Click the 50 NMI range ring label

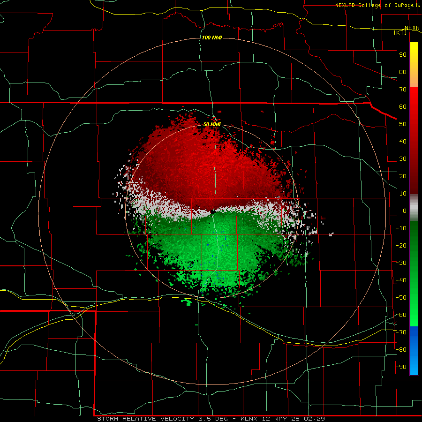coord(212,124)
